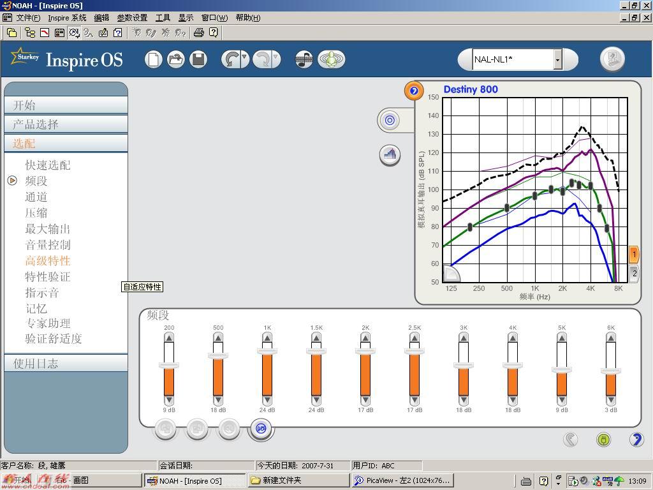This screenshot has width=653, height=490.
Task: Click the 500 Hz band slider handle
Action: click(x=218, y=355)
